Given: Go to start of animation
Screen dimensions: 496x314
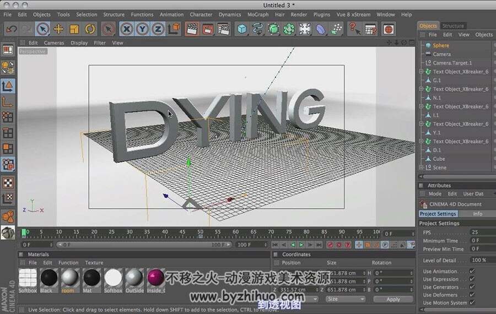Looking at the screenshot, I should coord(275,245).
